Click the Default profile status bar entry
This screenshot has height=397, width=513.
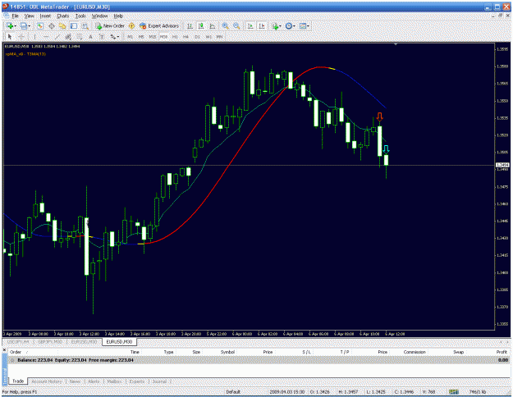pyautogui.click(x=233, y=391)
